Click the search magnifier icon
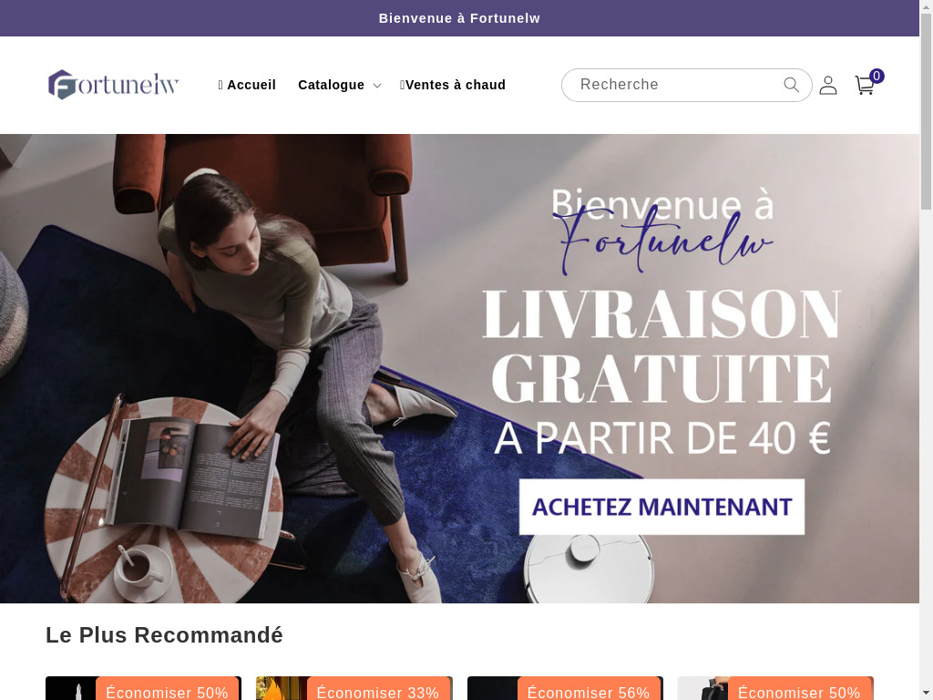 click(791, 85)
